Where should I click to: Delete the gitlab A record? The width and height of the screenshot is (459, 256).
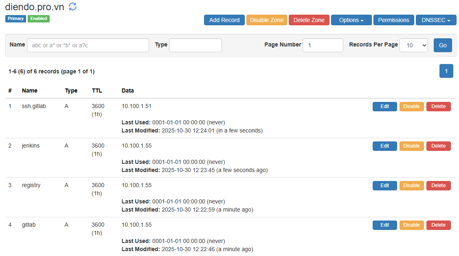(438, 225)
